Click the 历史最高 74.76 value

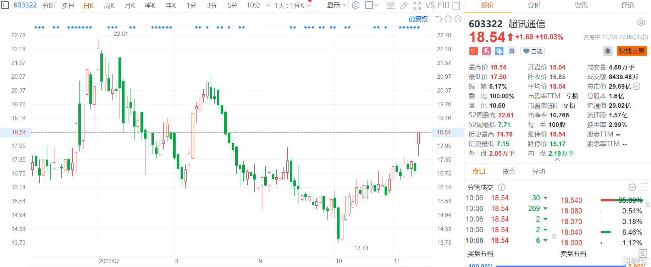(505, 134)
